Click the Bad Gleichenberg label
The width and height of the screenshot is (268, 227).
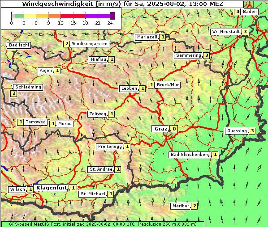tap(190, 155)
